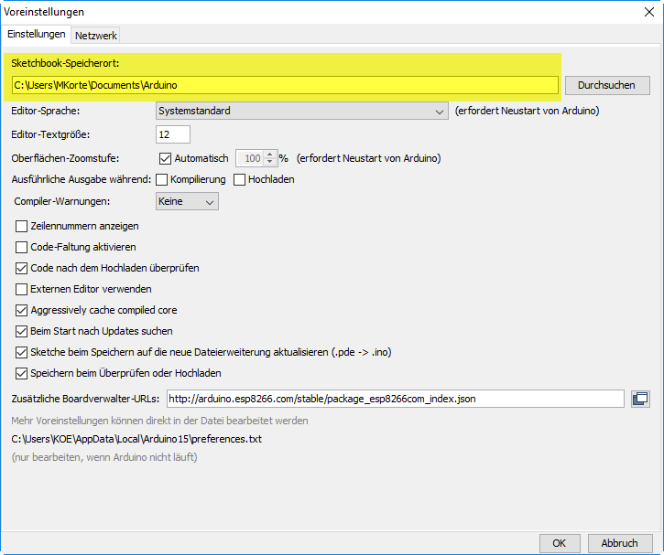The image size is (664, 555).
Task: Confirm settings with the OK button
Action: (559, 543)
